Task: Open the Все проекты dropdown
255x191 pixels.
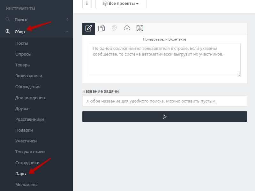Action: (x=121, y=4)
